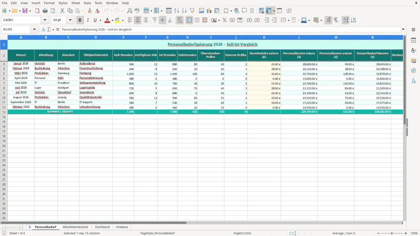420x236 pixels.
Task: Click Format as Percent icon
Action: click(x=225, y=20)
